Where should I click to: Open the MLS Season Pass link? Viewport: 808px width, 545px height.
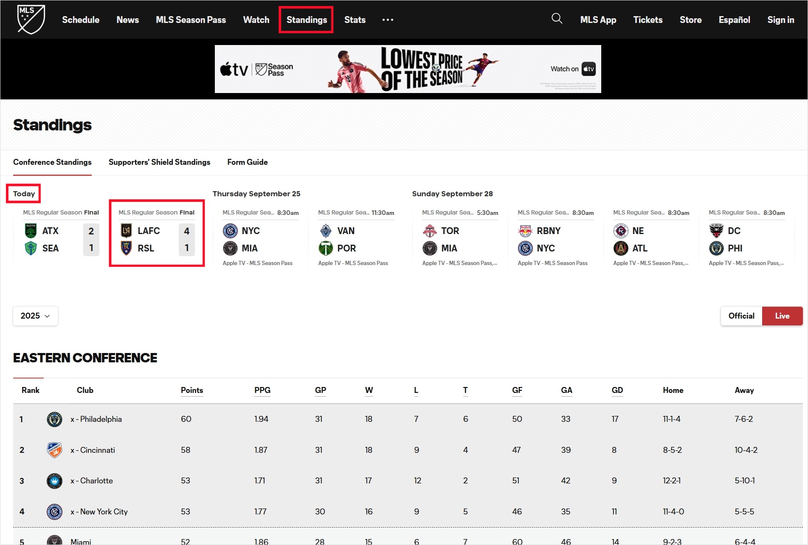click(x=191, y=20)
